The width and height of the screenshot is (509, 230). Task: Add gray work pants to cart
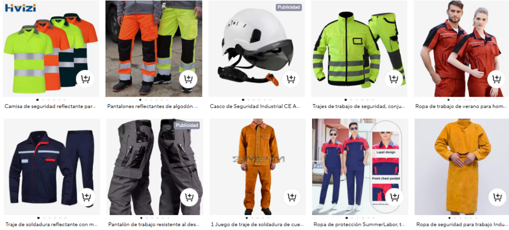[189, 197]
